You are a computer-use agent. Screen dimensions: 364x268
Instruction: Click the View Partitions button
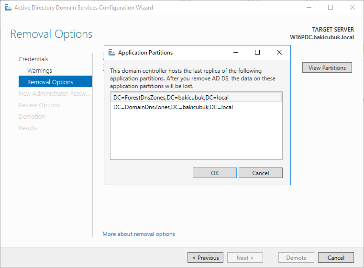327,67
